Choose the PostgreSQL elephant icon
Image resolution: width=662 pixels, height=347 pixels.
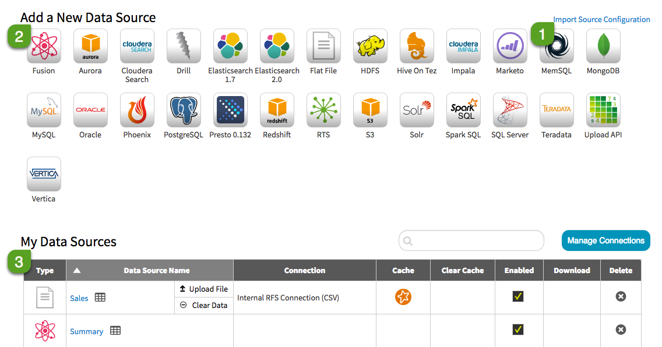point(184,109)
